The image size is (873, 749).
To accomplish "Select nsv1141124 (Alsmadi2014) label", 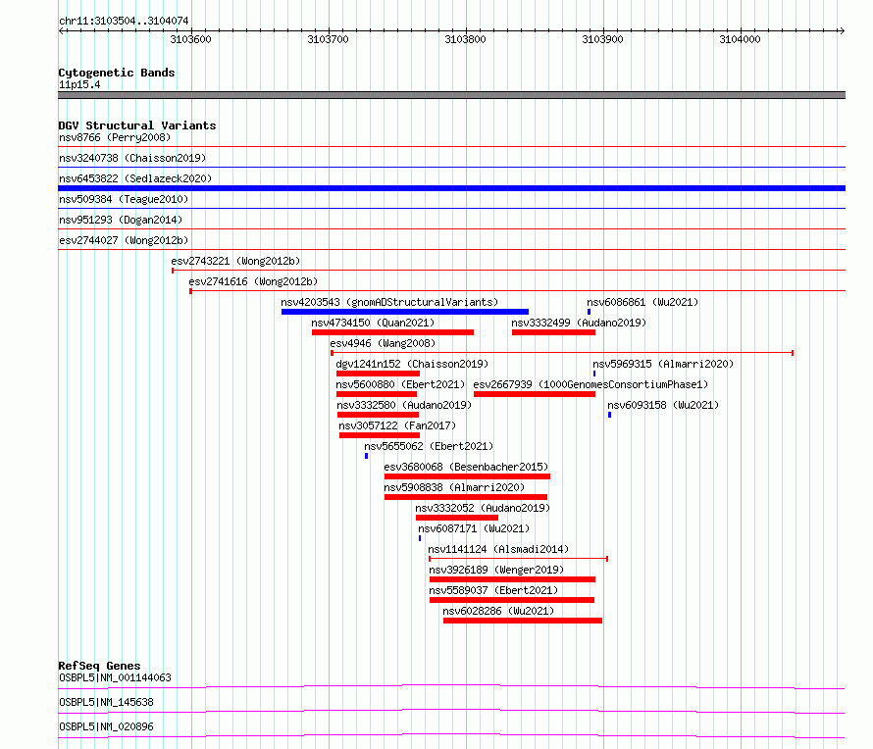I will pyautogui.click(x=498, y=549).
